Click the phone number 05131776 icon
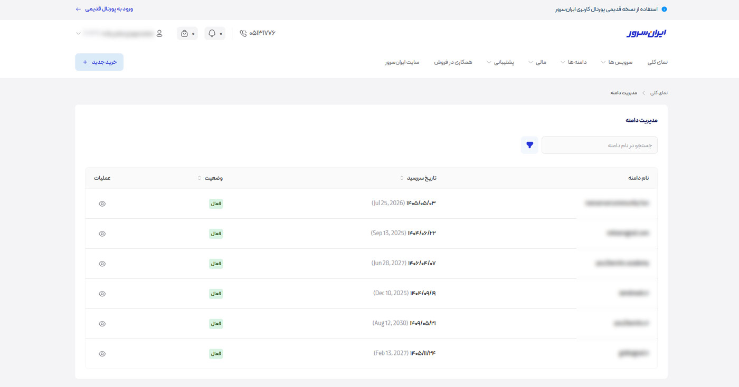 243,33
